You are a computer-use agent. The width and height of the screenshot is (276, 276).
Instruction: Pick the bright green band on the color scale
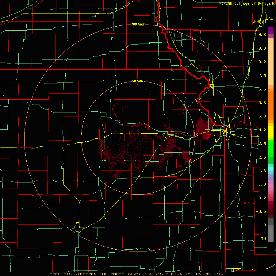point(271,148)
